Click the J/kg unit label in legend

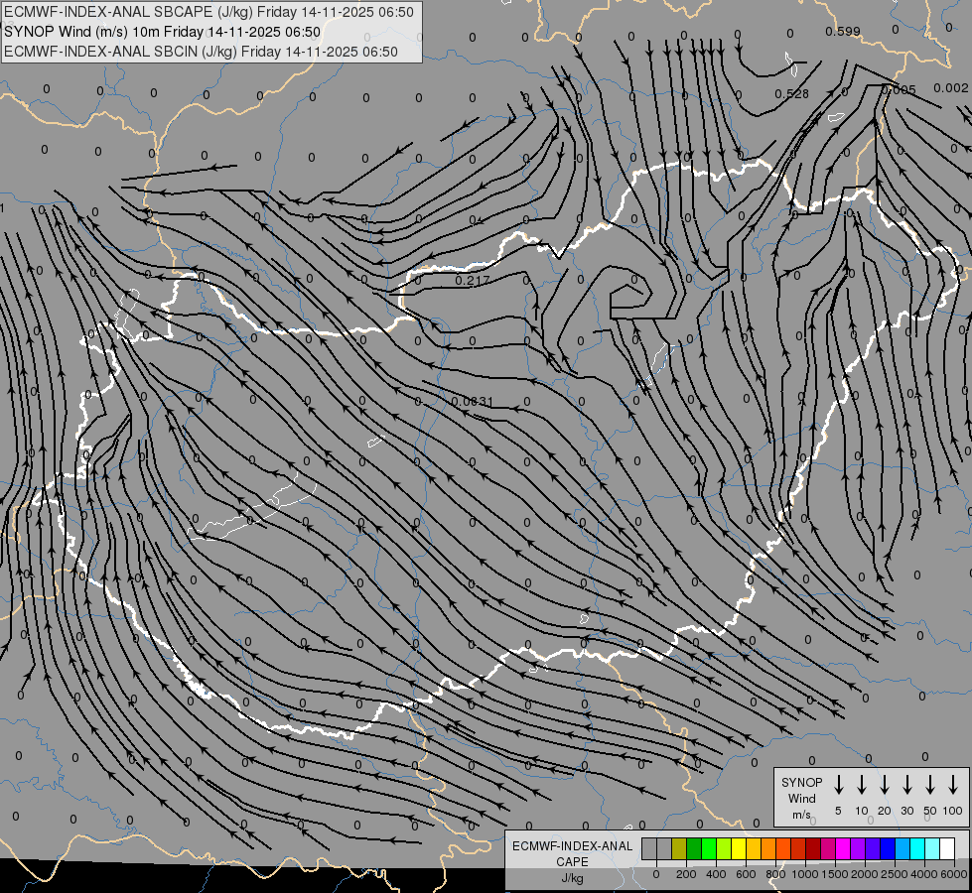coord(572,878)
